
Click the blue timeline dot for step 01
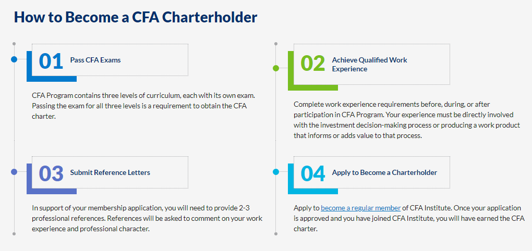(x=14, y=59)
